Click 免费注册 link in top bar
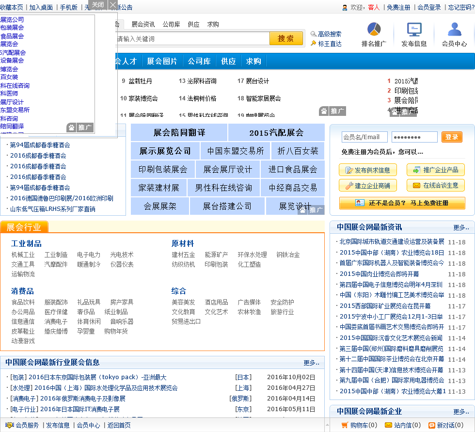 tap(398, 7)
